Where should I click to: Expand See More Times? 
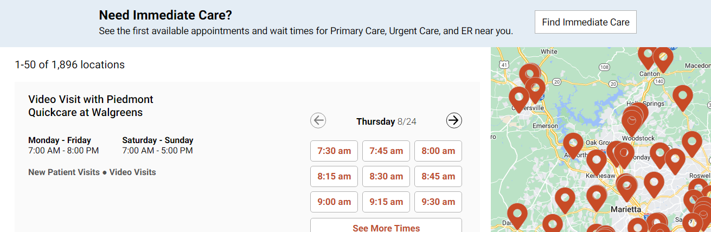(x=386, y=226)
